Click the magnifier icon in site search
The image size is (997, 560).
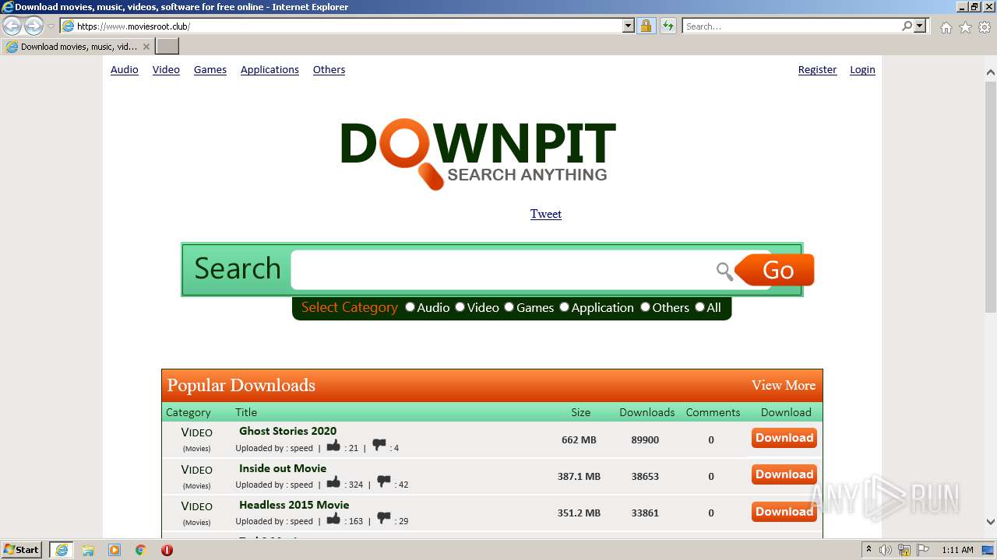tap(724, 271)
